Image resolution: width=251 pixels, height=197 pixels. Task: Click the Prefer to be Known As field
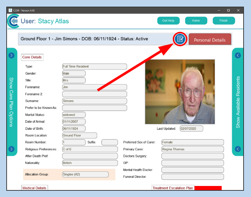tap(94, 108)
